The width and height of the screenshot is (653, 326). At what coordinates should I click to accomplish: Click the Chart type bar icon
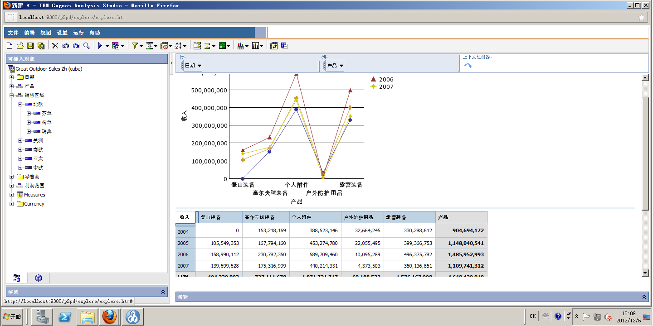(x=255, y=46)
